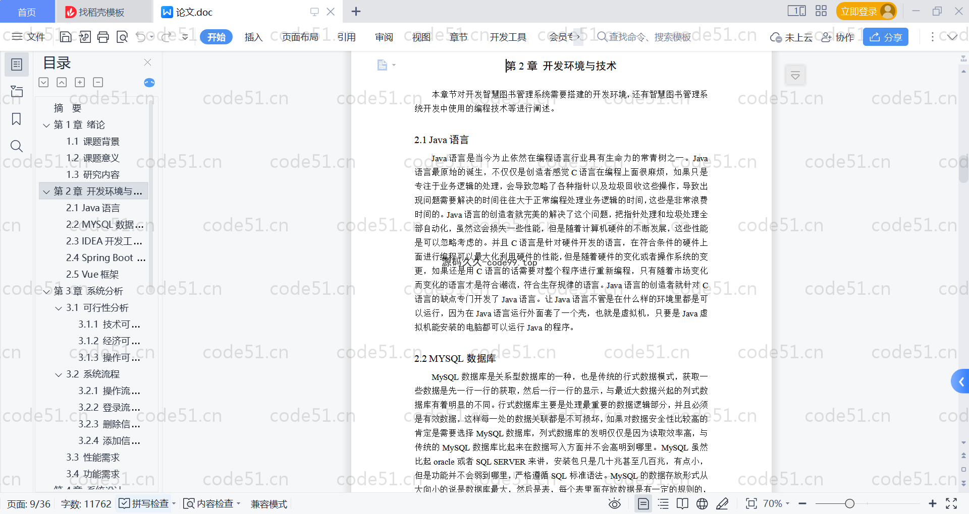The image size is (969, 514).
Task: Open the quick access toolbar customize dropdown
Action: coord(185,37)
